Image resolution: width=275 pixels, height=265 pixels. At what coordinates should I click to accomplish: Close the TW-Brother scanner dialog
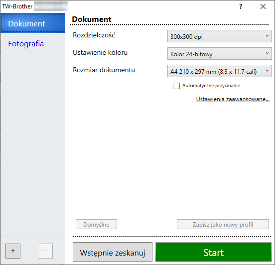(263, 6)
